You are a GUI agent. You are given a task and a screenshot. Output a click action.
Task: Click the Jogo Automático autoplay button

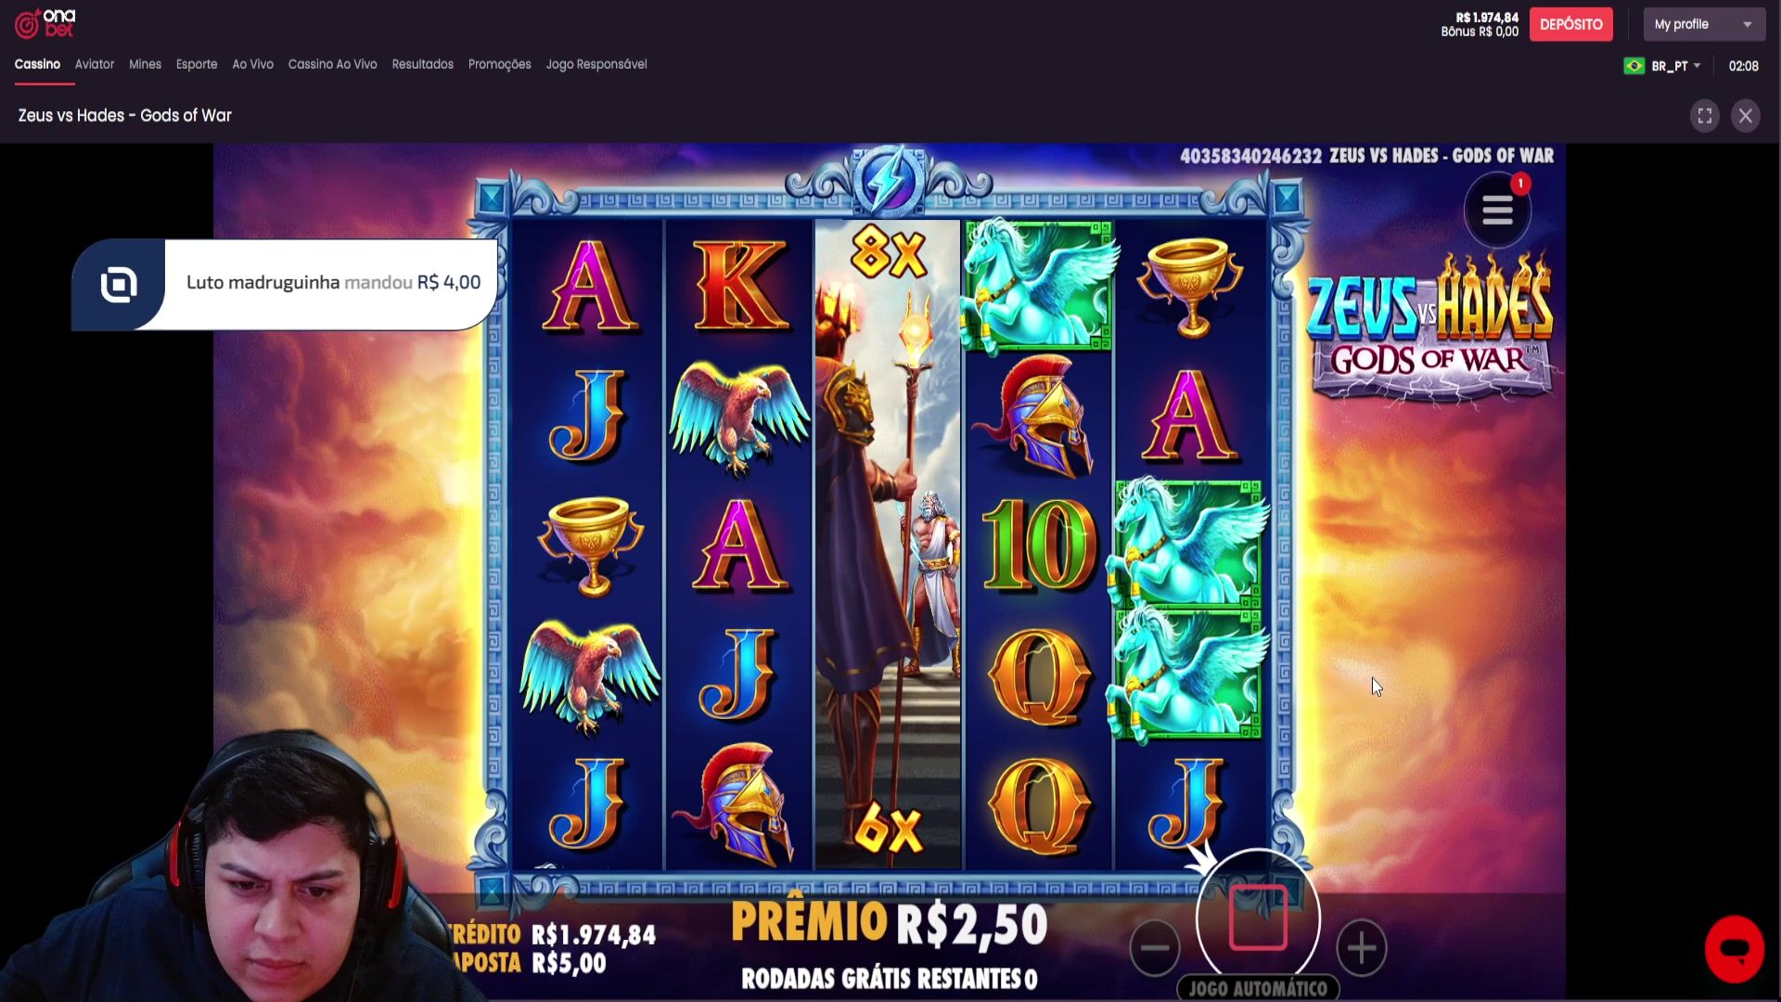pos(1258,988)
